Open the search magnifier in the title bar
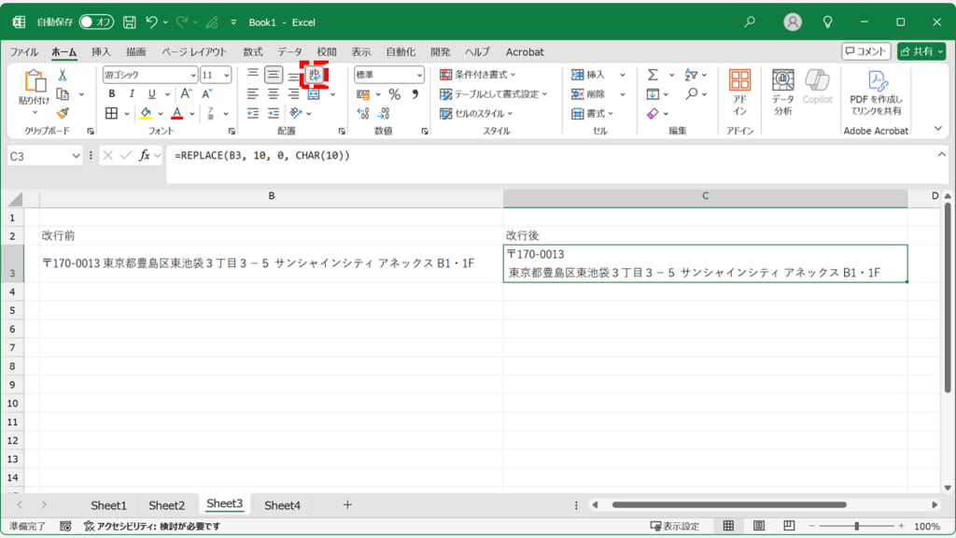 tap(750, 22)
